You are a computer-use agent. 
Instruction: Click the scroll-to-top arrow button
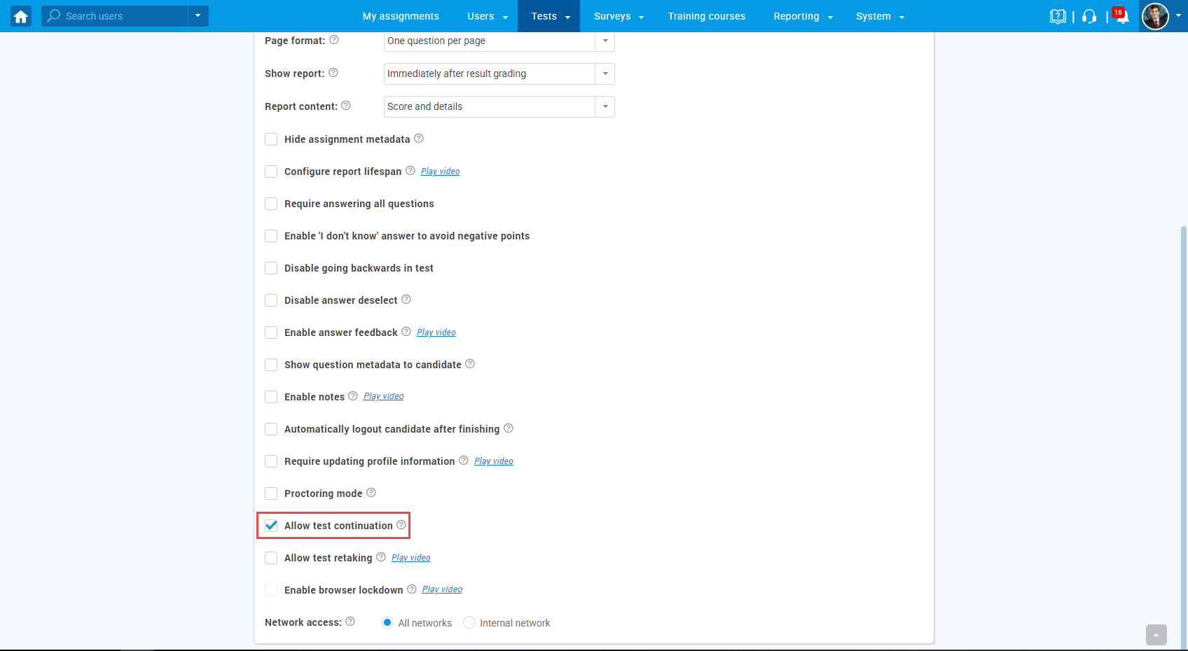click(x=1156, y=635)
